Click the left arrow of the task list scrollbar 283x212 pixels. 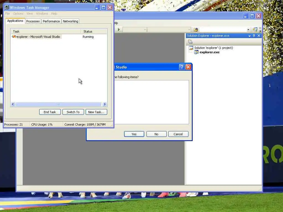[13, 104]
